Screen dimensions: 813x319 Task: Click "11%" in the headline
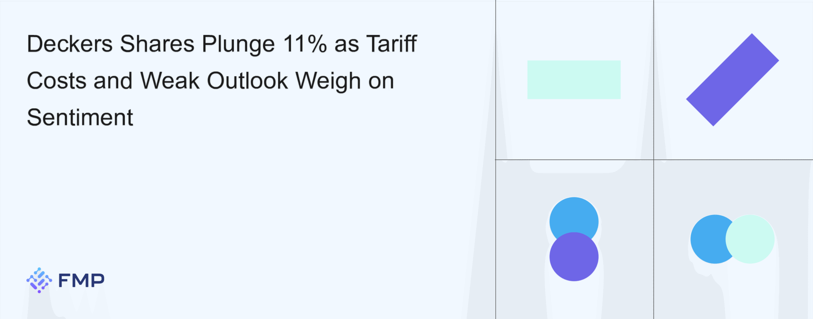(305, 44)
